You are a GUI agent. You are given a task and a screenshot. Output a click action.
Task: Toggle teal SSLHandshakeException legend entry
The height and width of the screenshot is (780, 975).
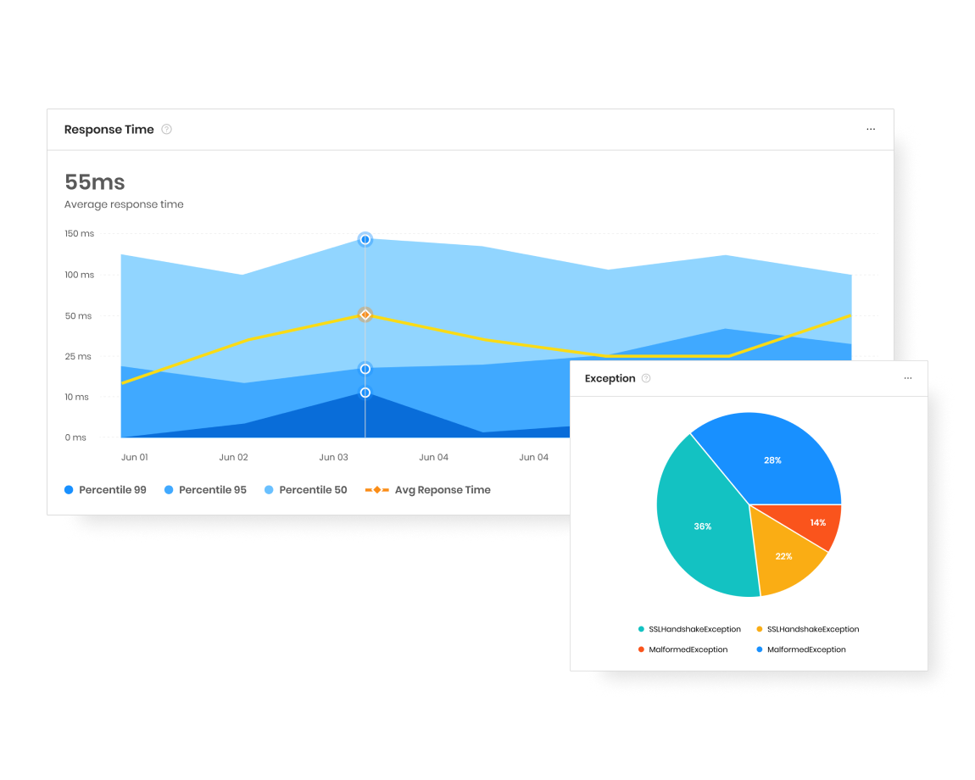point(689,629)
